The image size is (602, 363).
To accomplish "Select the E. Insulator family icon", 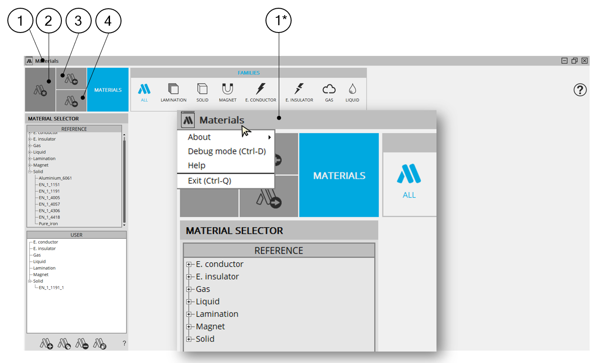I will [299, 89].
